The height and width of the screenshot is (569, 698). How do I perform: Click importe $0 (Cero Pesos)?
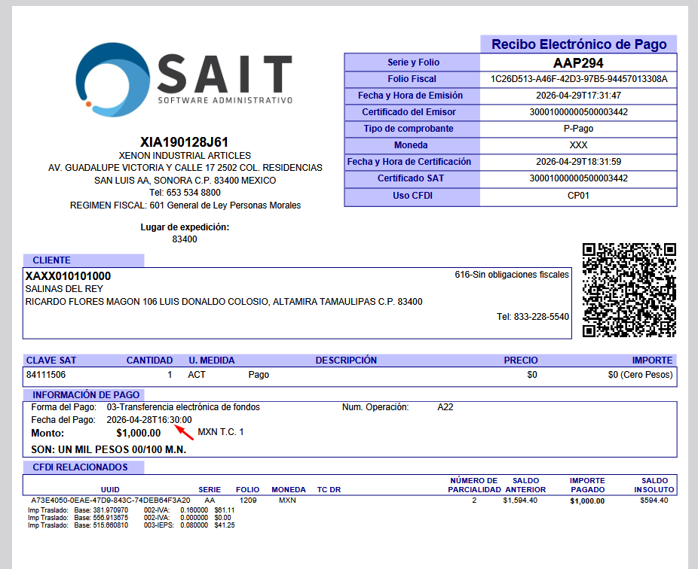[x=640, y=375]
